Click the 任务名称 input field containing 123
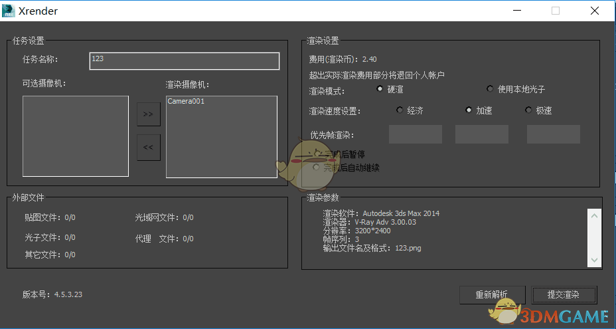Screen dimensions: 616x329 tap(185, 61)
